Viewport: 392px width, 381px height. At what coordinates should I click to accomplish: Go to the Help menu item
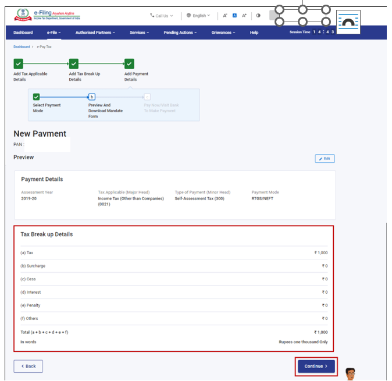tap(254, 33)
